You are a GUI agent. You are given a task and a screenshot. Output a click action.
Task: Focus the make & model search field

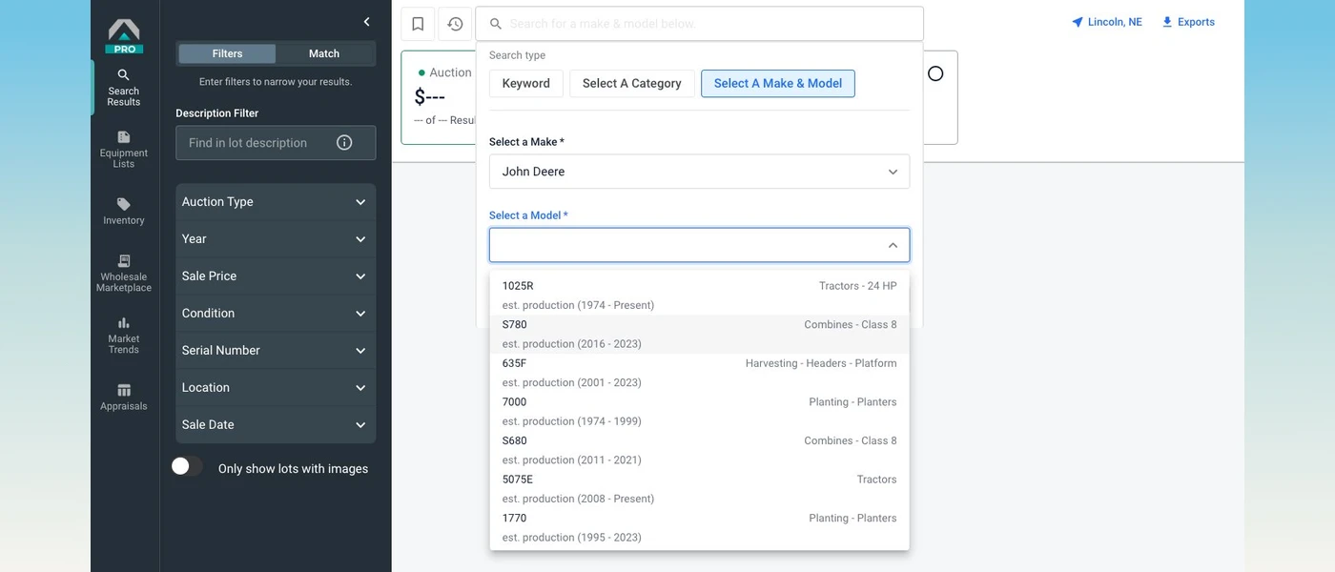point(699,24)
